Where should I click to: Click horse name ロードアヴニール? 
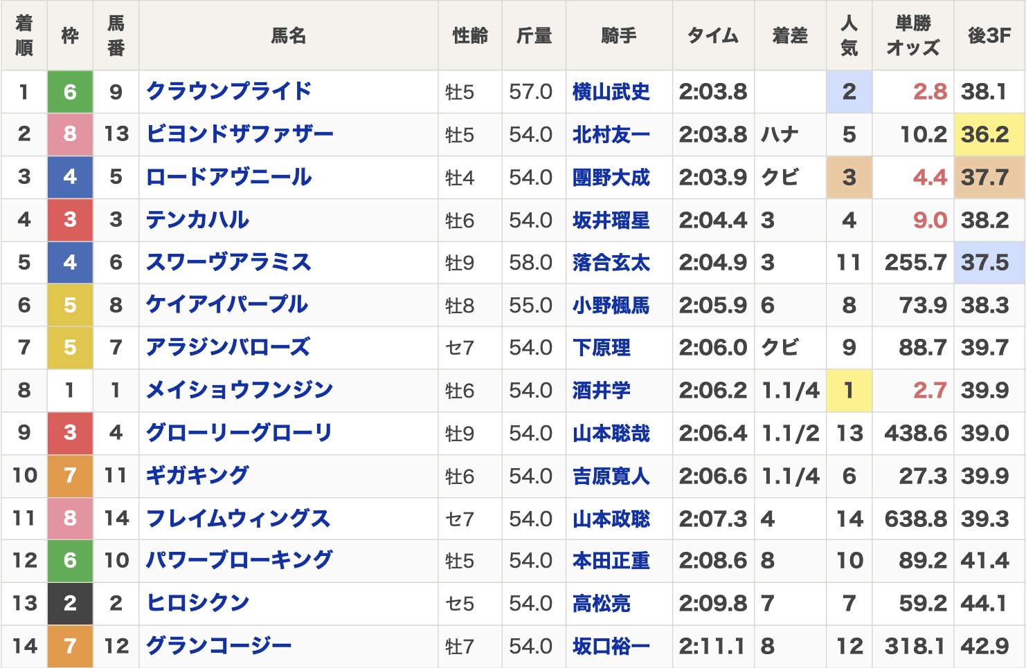(x=228, y=177)
